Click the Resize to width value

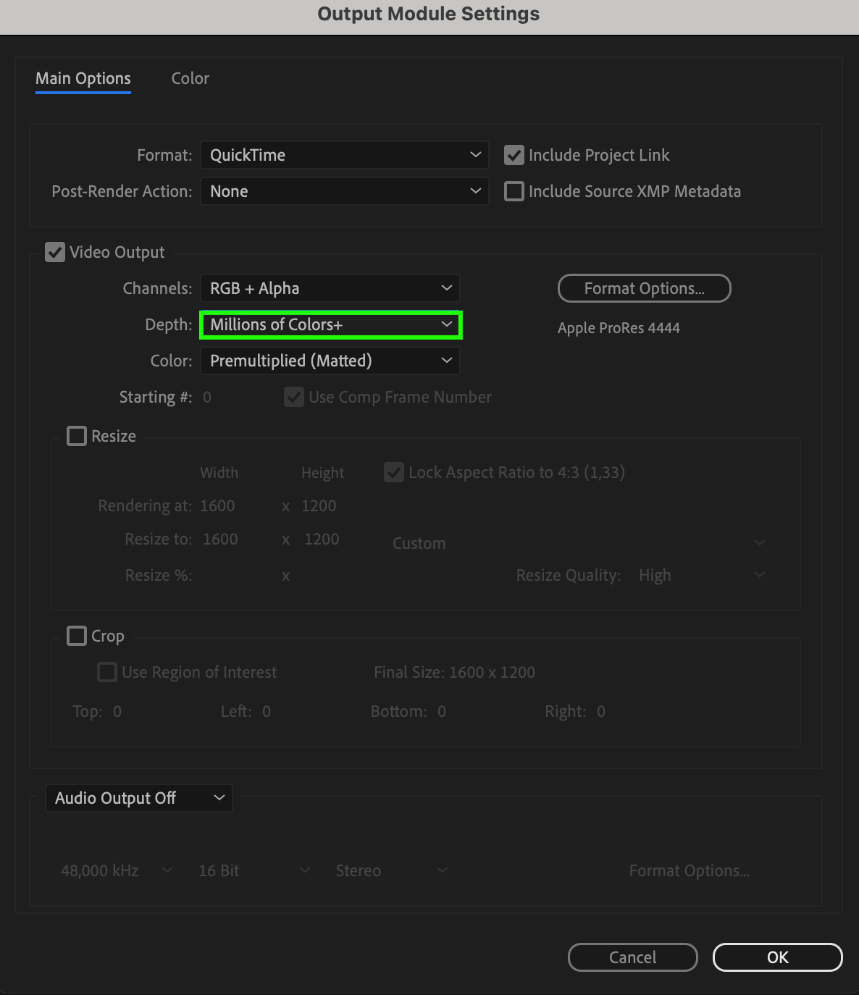point(220,539)
